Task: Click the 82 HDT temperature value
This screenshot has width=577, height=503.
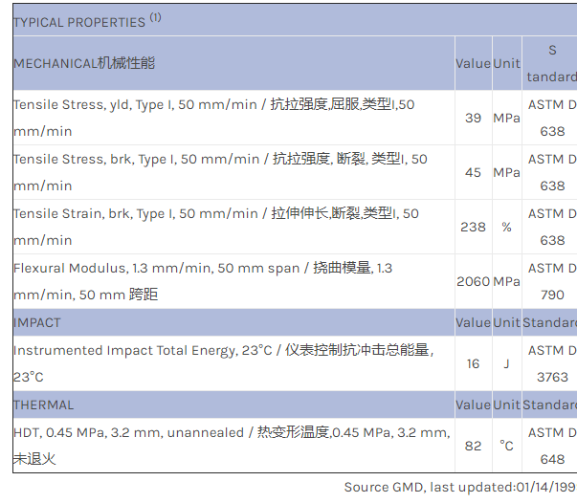Action: [x=473, y=446]
